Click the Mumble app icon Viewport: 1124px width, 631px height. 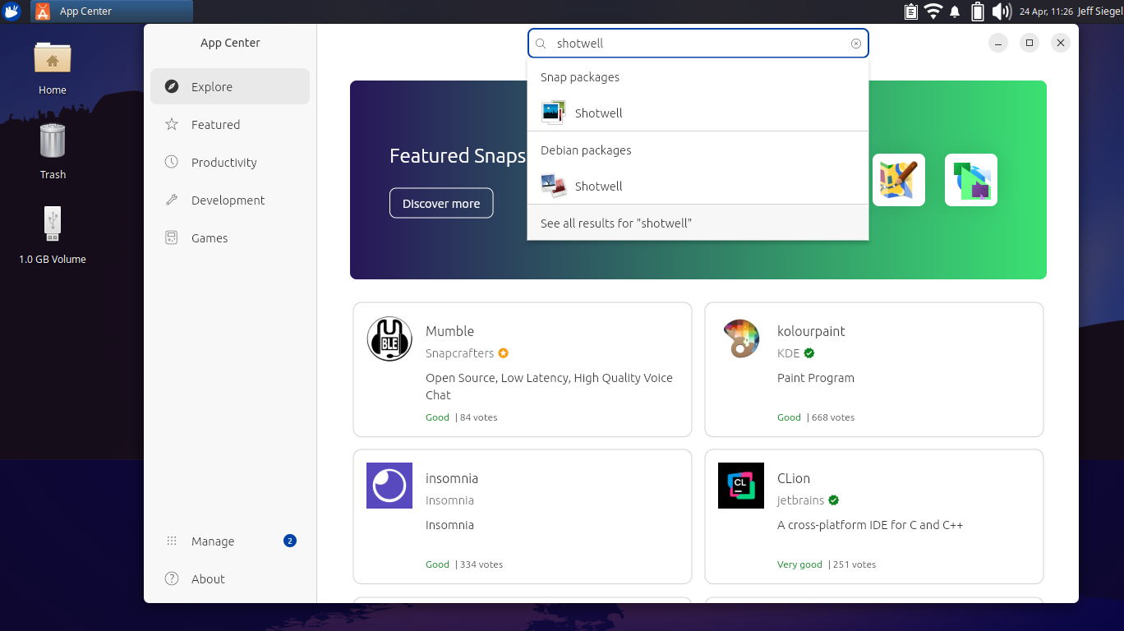tap(389, 339)
